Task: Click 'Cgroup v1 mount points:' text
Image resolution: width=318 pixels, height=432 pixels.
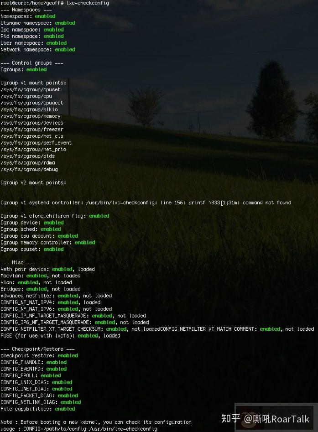Action: [33, 83]
